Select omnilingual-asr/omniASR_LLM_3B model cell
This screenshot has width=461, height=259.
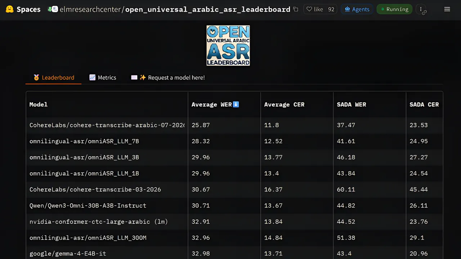(x=107, y=157)
